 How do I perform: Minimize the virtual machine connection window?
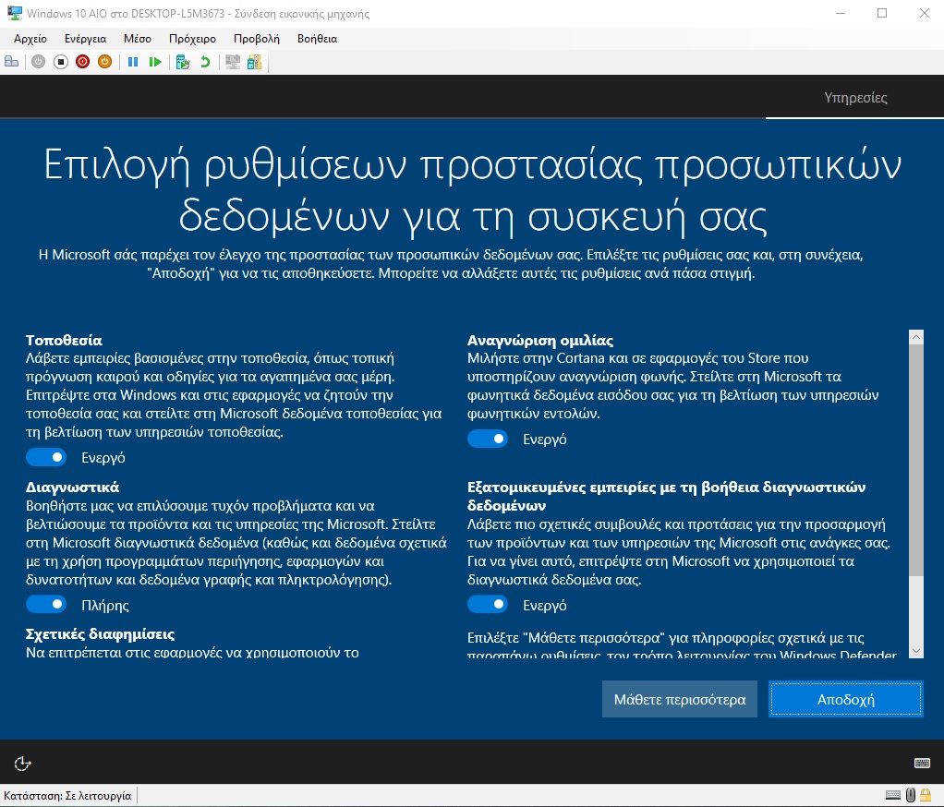pyautogui.click(x=841, y=13)
